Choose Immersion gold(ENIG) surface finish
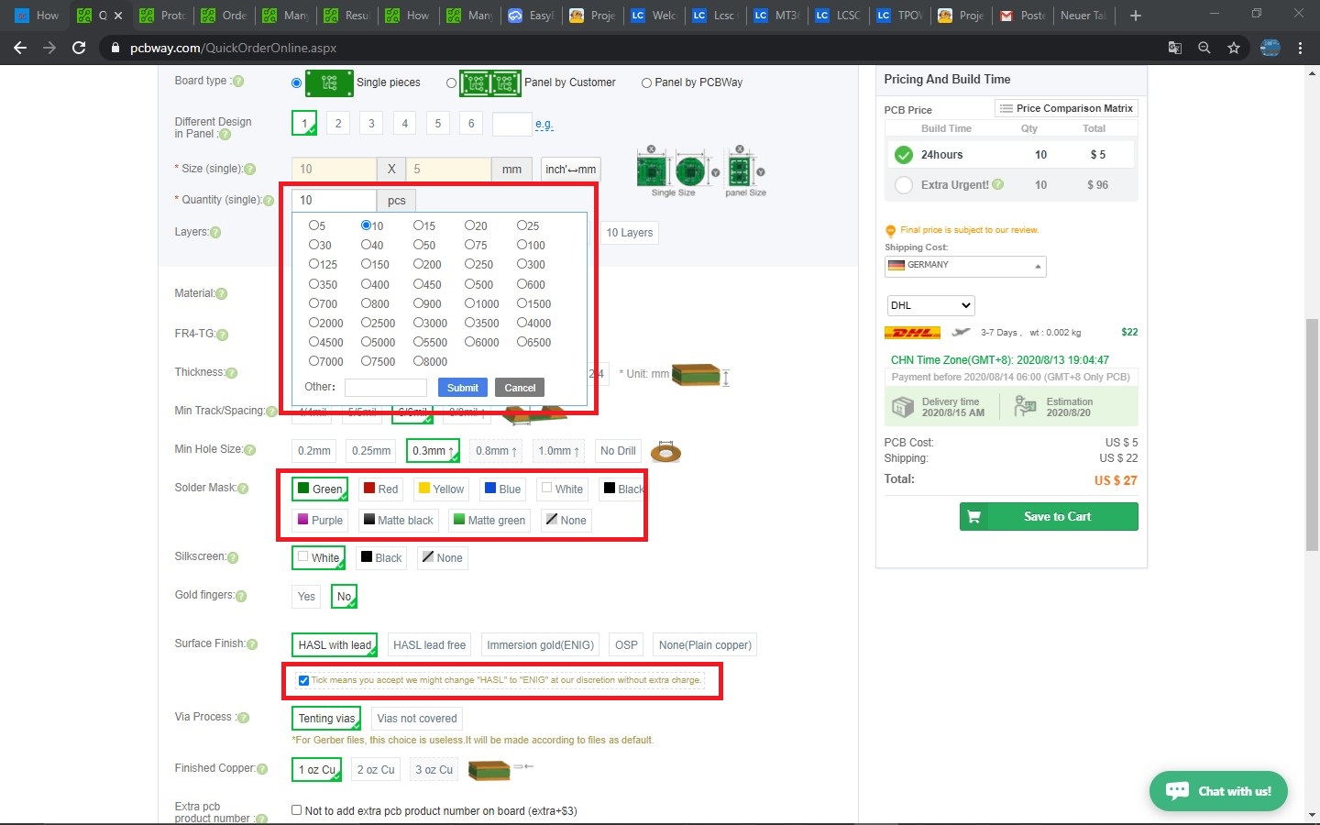This screenshot has height=825, width=1320. point(541,645)
